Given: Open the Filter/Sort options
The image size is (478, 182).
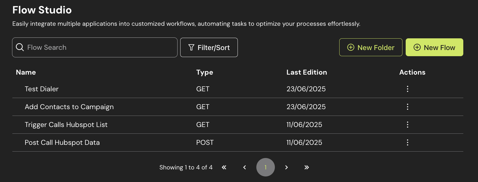Looking at the screenshot, I should click(x=209, y=47).
